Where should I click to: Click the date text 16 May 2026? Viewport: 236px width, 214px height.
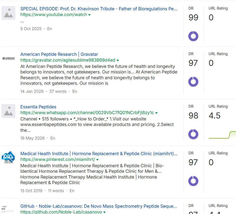[x=32, y=138]
